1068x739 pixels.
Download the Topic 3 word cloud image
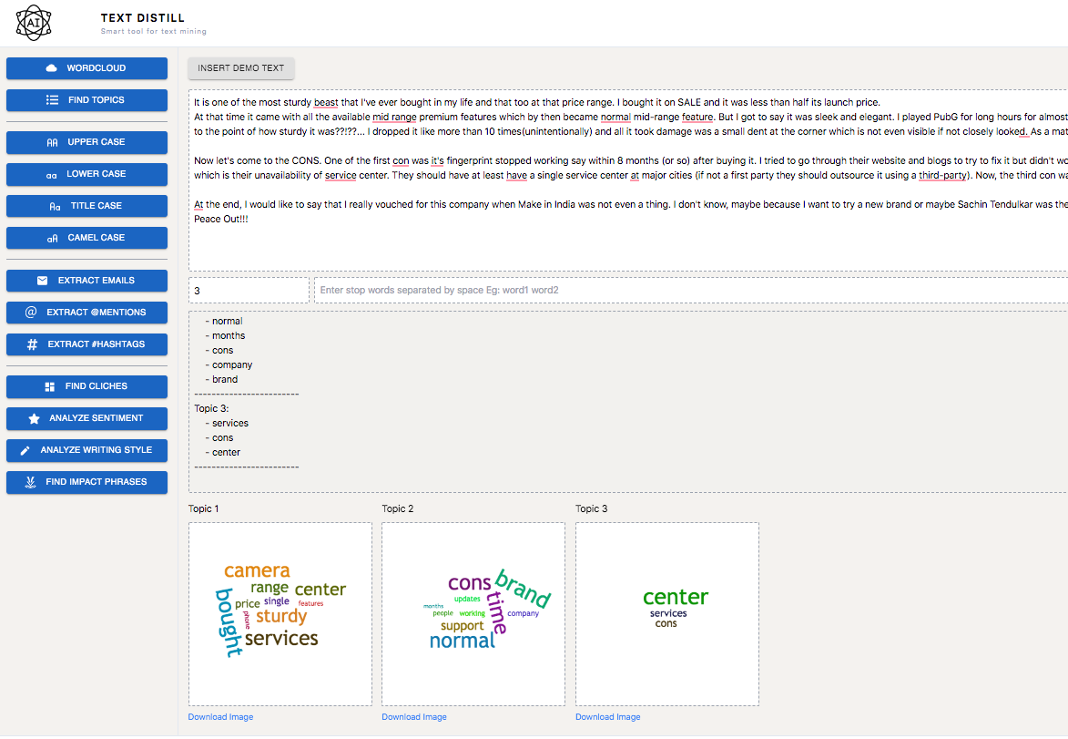click(x=607, y=717)
